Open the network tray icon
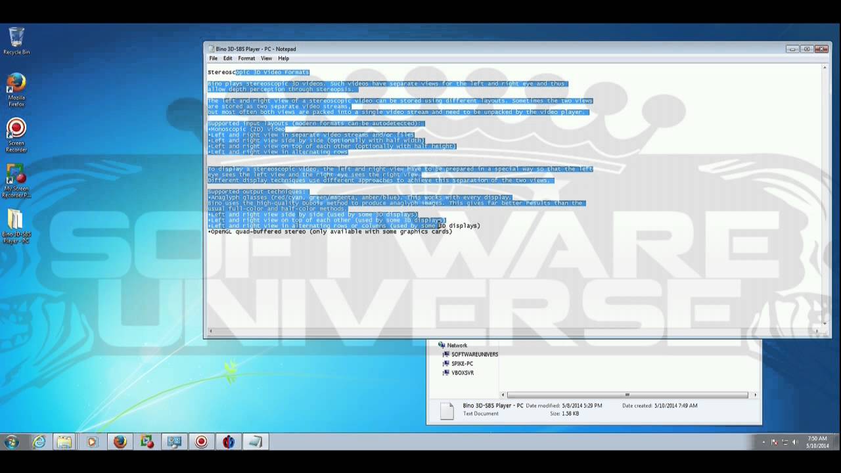Screen dimensions: 841x473 (x=784, y=442)
